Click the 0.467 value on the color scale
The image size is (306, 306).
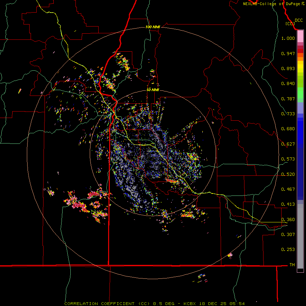(288, 189)
